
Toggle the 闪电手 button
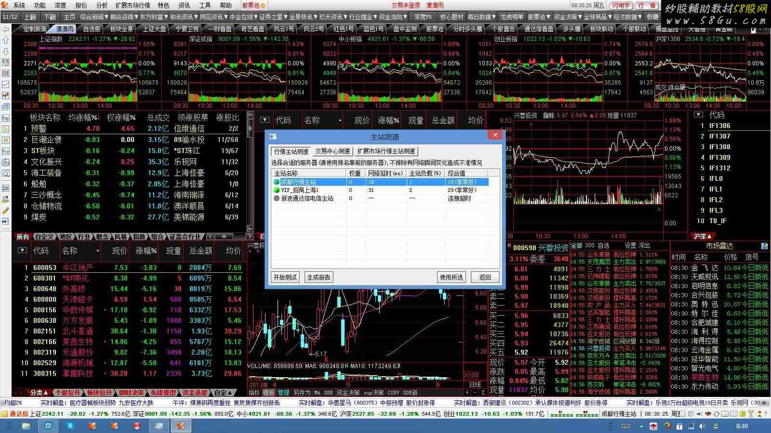(621, 5)
